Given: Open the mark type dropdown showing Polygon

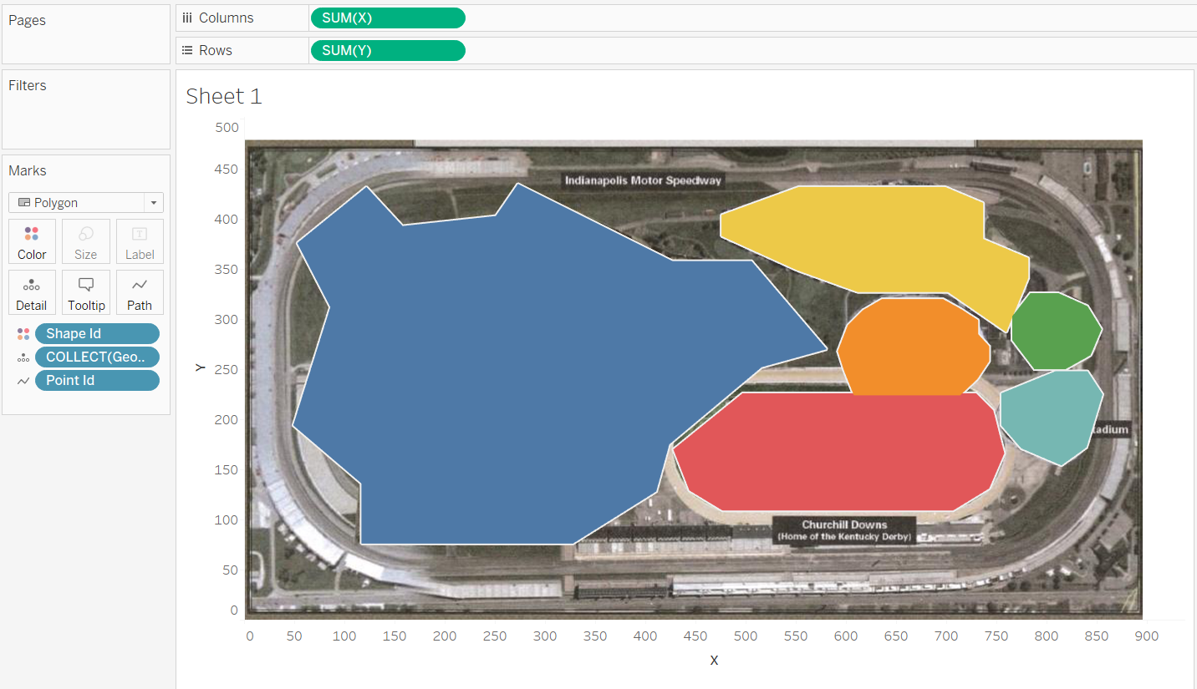Looking at the screenshot, I should pyautogui.click(x=153, y=202).
